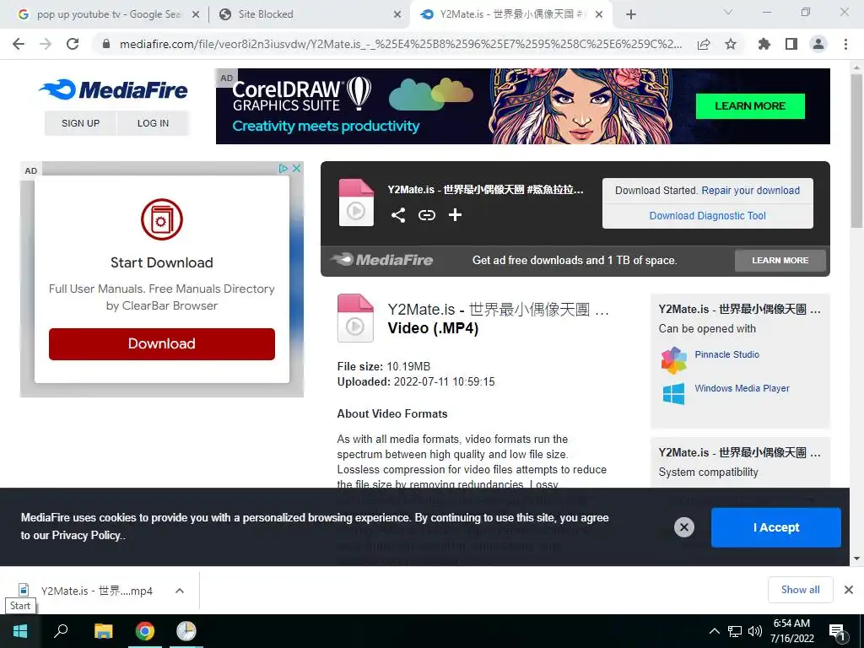The image size is (864, 648).
Task: Click the gray LEARN MORE MediaFire button
Action: point(780,260)
